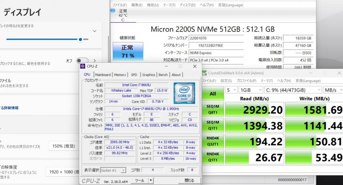
Task: Click the CPU name field Intel Core i7 8665U
Action: 137,85
